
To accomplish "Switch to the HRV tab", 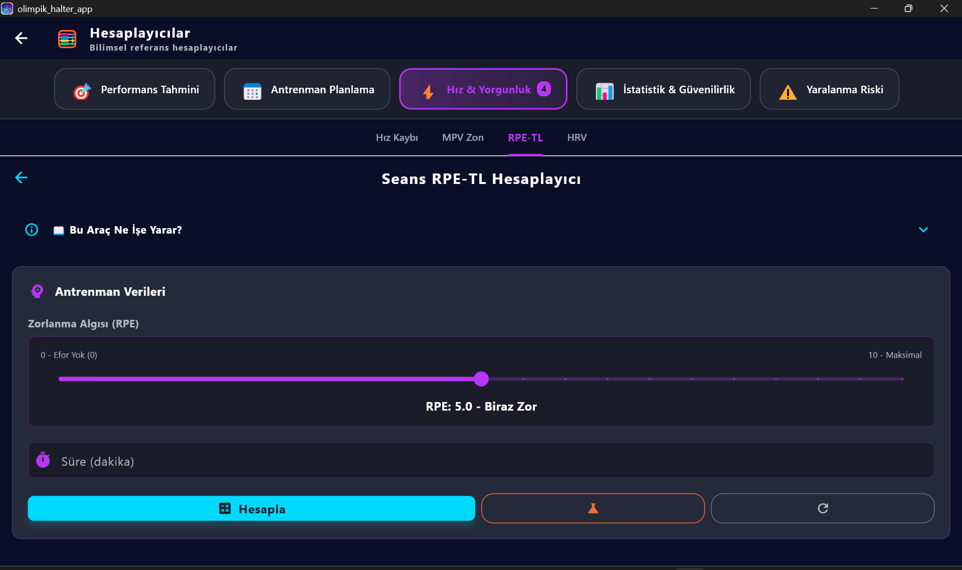I will click(x=576, y=137).
